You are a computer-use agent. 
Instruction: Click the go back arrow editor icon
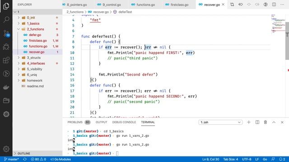click(241, 4)
